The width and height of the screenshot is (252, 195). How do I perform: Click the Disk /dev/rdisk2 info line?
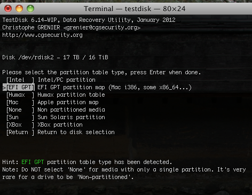click(55, 58)
